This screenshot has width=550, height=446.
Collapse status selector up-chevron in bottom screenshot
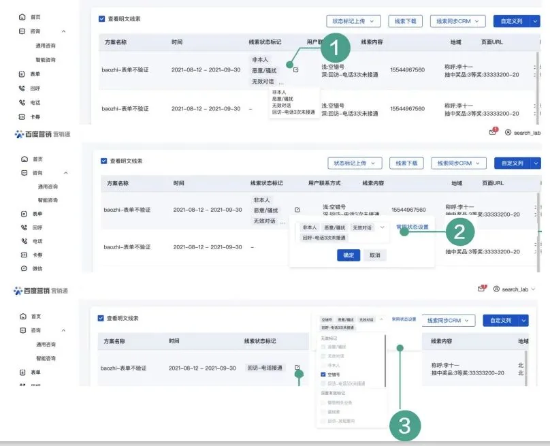tap(381, 319)
